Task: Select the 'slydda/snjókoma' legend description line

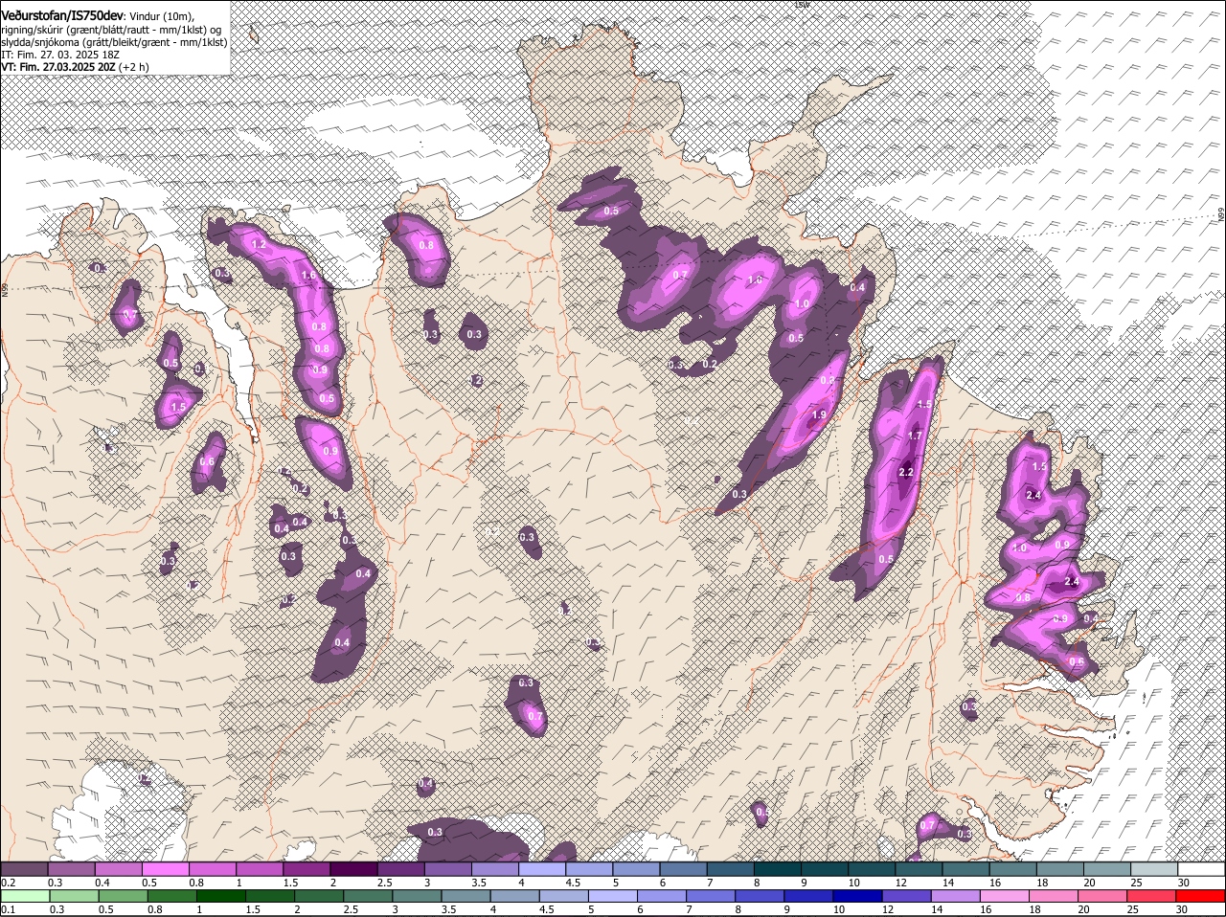Action: [115, 42]
